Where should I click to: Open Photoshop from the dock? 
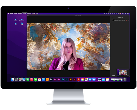pyautogui.click(x=63, y=79)
